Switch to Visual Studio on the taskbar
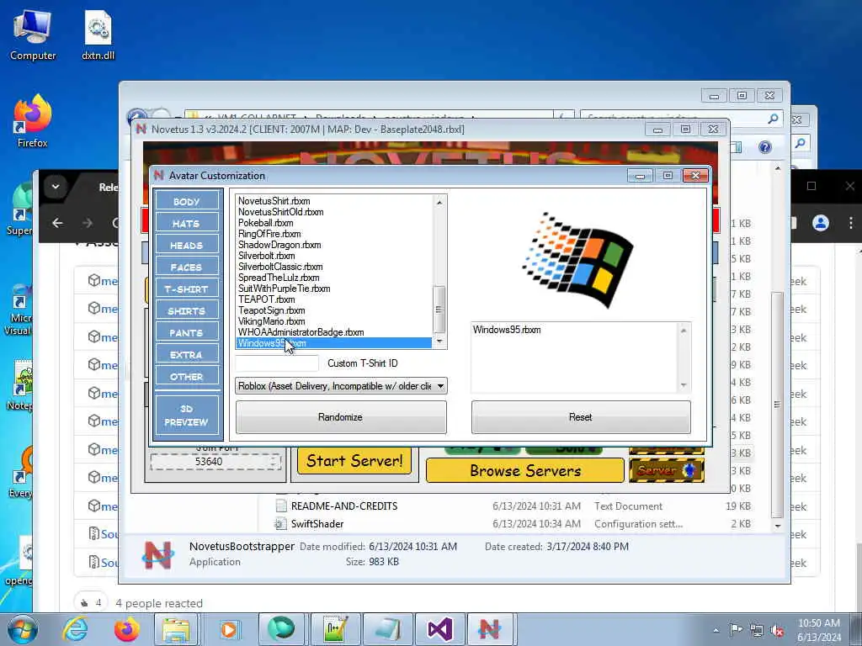 440,629
